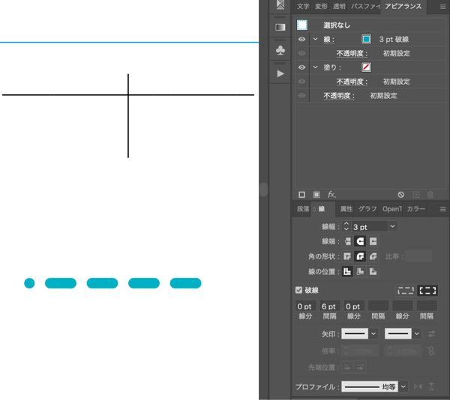450x400 pixels.
Task: Collapse the 線 stroke attribute chevron
Action: [316, 39]
